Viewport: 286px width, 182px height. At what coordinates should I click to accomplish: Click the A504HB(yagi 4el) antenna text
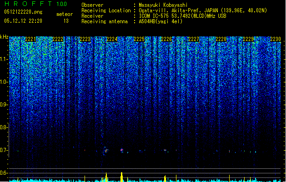point(161,21)
